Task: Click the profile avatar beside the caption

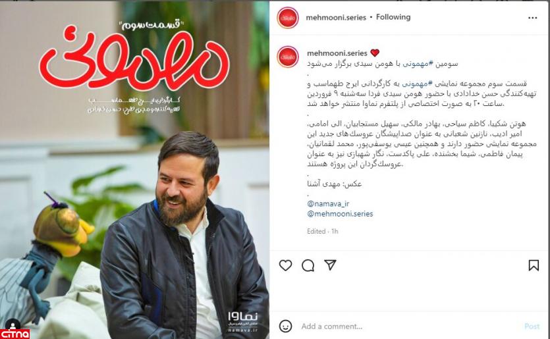Action: tap(288, 57)
